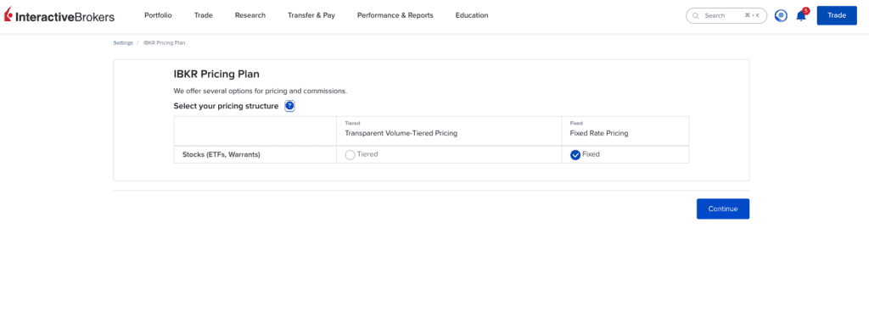Viewport: 869px width, 311px height.
Task: Open the Trade menu in navigation
Action: [x=204, y=15]
